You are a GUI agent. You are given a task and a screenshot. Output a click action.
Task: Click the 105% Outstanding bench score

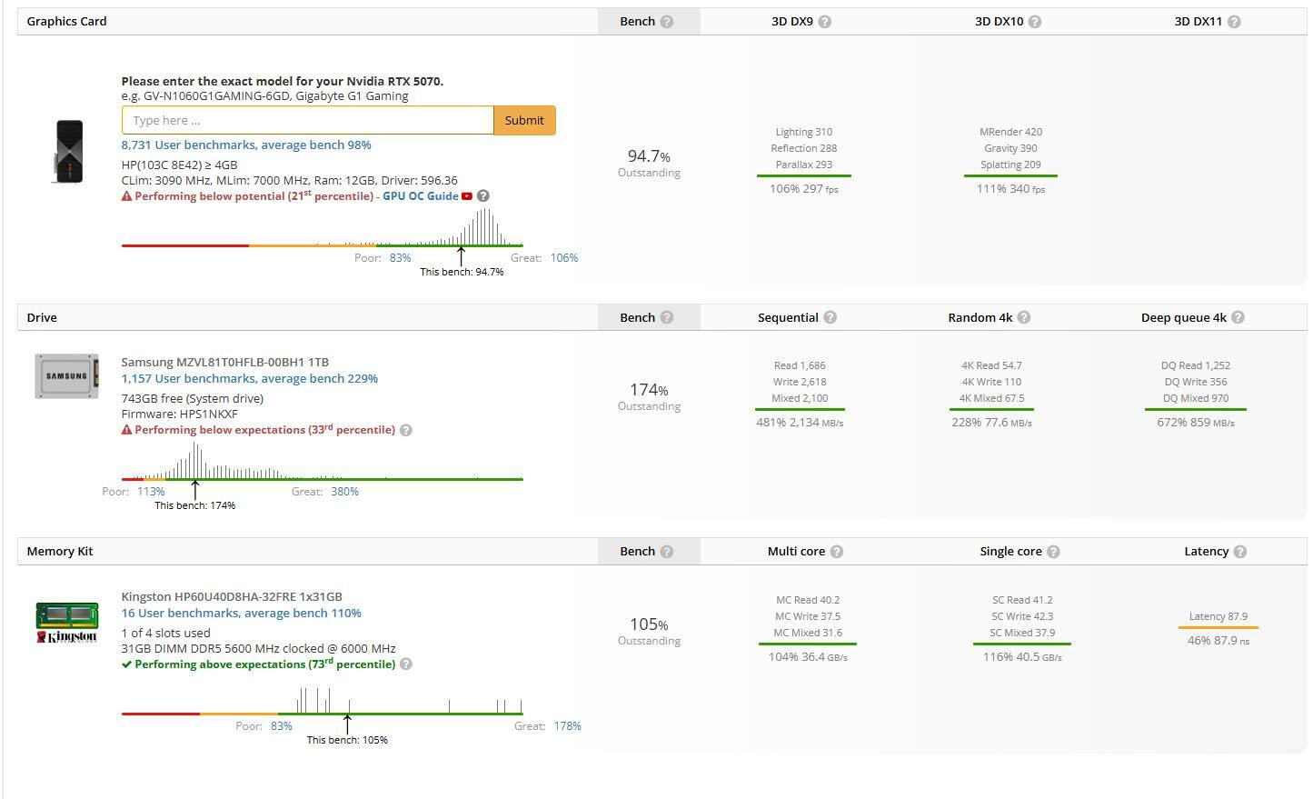click(x=649, y=631)
